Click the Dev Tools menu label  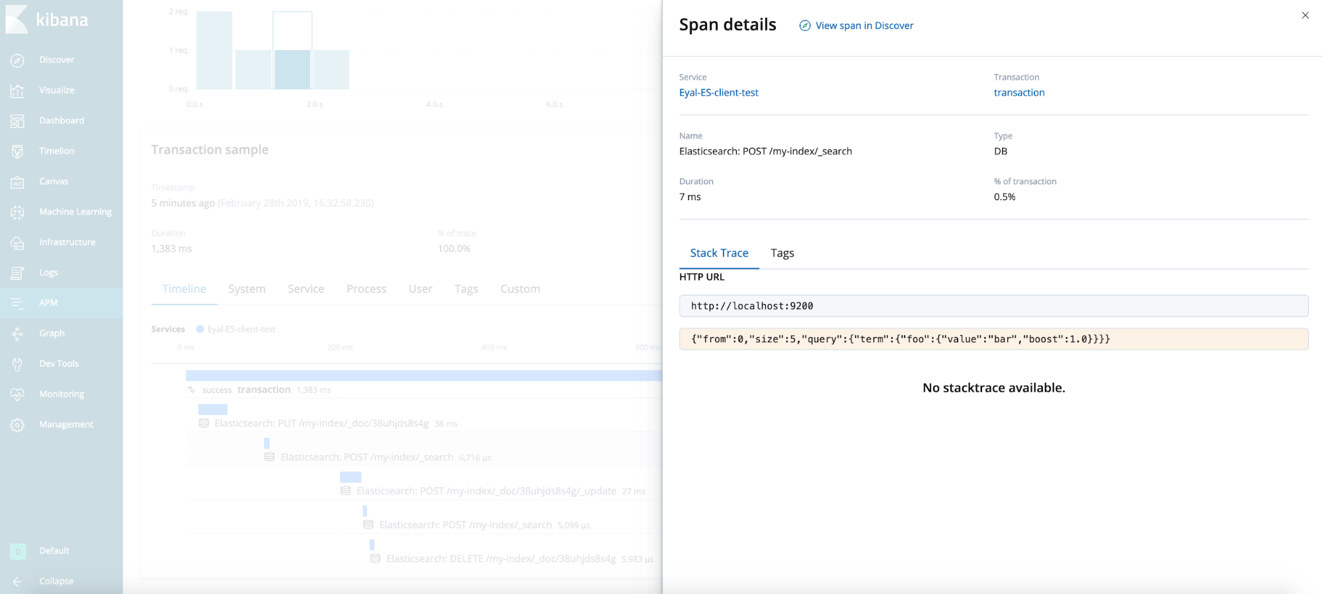59,364
